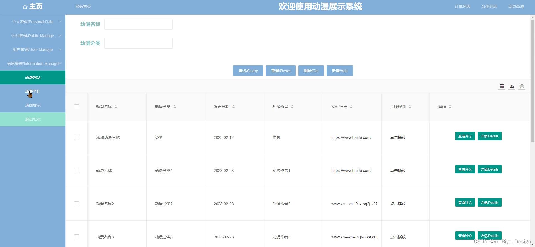The width and height of the screenshot is (535, 247).
Task: Click 点击播放 in 添加动漫名称 row
Action: click(398, 137)
